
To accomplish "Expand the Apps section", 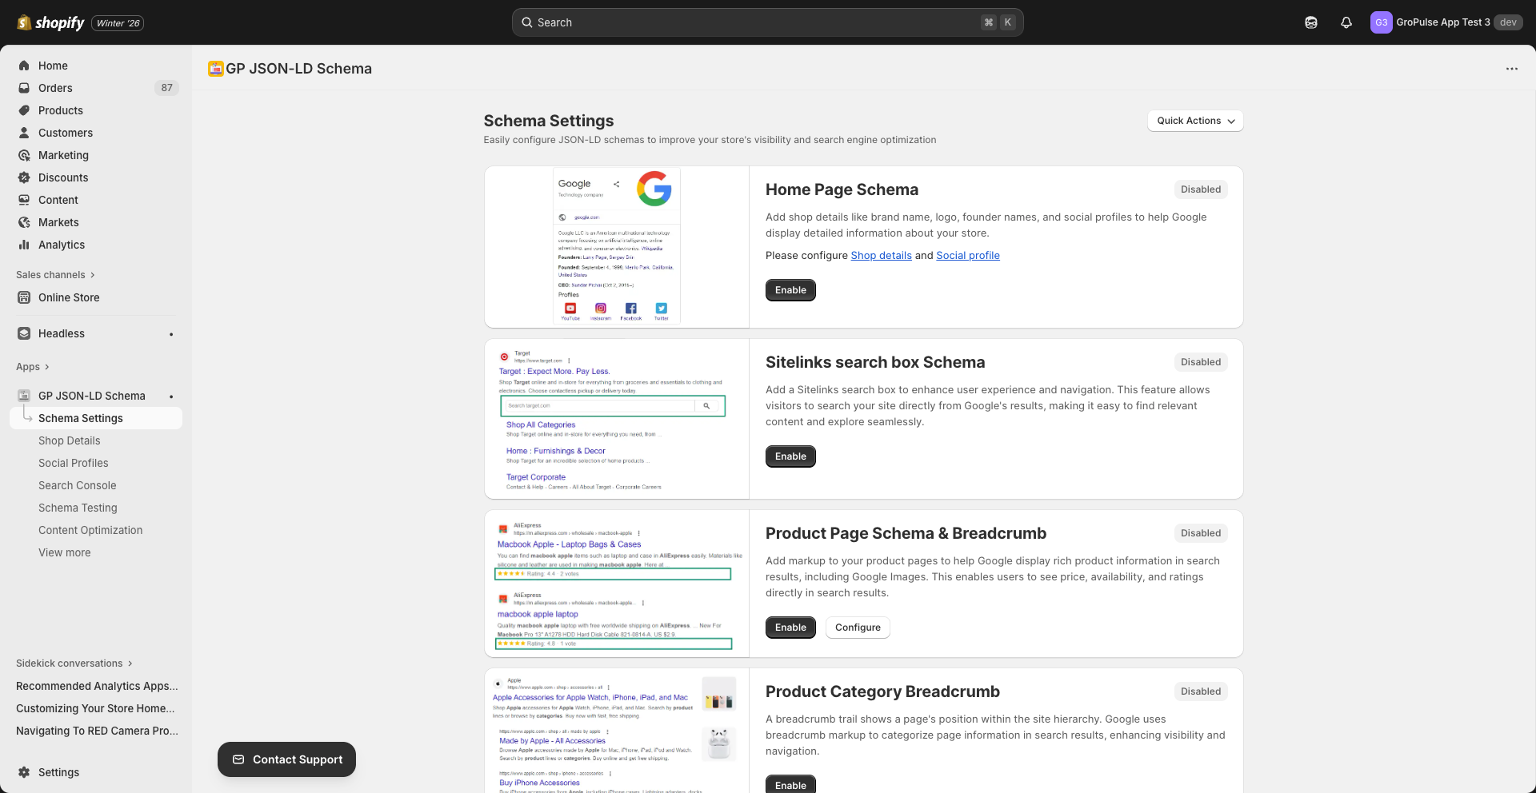I will [x=33, y=367].
